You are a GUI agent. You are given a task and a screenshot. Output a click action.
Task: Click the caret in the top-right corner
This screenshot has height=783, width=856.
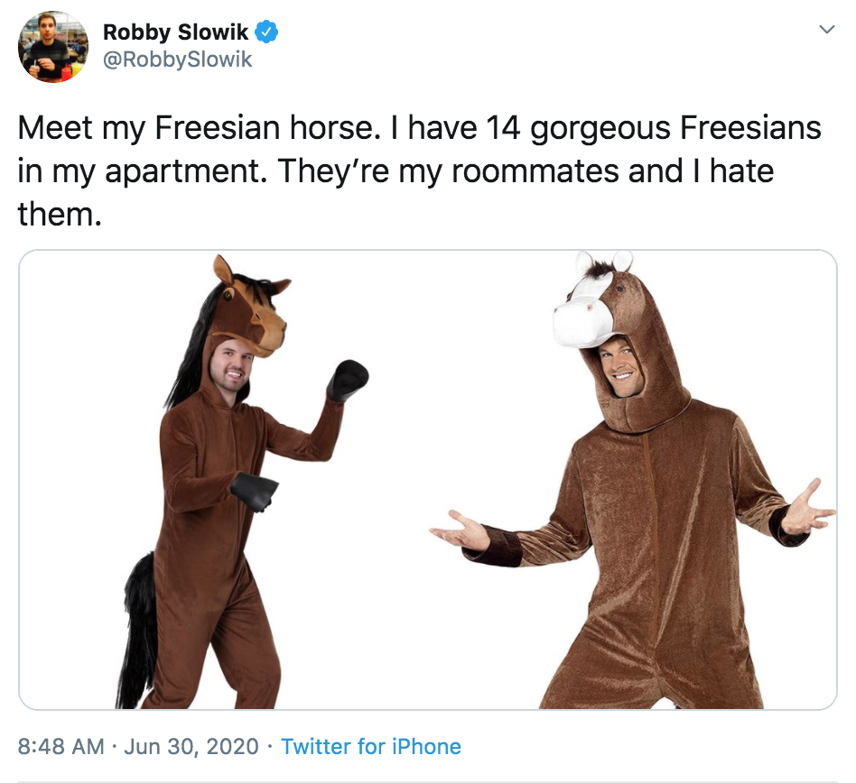pos(827,27)
